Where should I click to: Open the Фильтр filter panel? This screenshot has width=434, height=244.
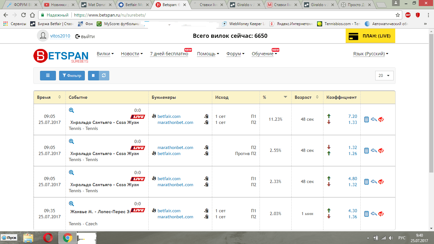pos(72,76)
